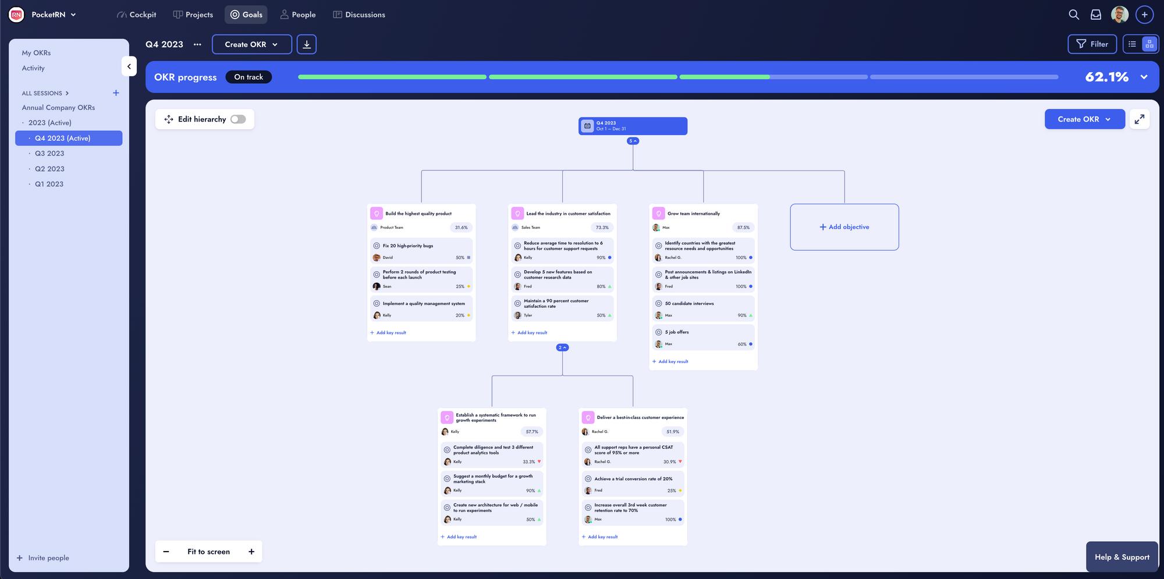
Task: Select Q3 2023 in session tree
Action: 49,154
